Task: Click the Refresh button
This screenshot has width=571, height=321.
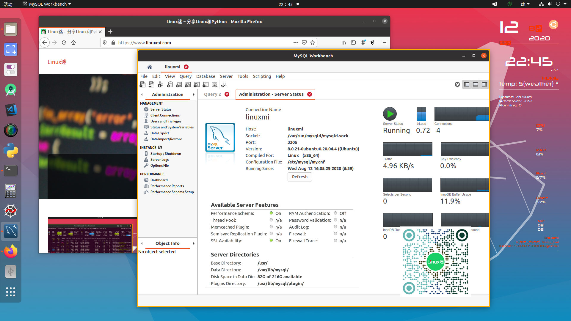Action: coord(299,177)
